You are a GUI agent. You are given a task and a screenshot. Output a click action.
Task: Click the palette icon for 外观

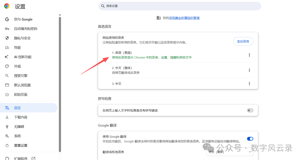pyautogui.click(x=7, y=66)
